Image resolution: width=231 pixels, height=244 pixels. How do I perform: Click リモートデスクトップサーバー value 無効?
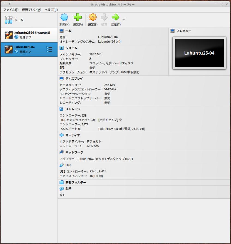(x=107, y=98)
